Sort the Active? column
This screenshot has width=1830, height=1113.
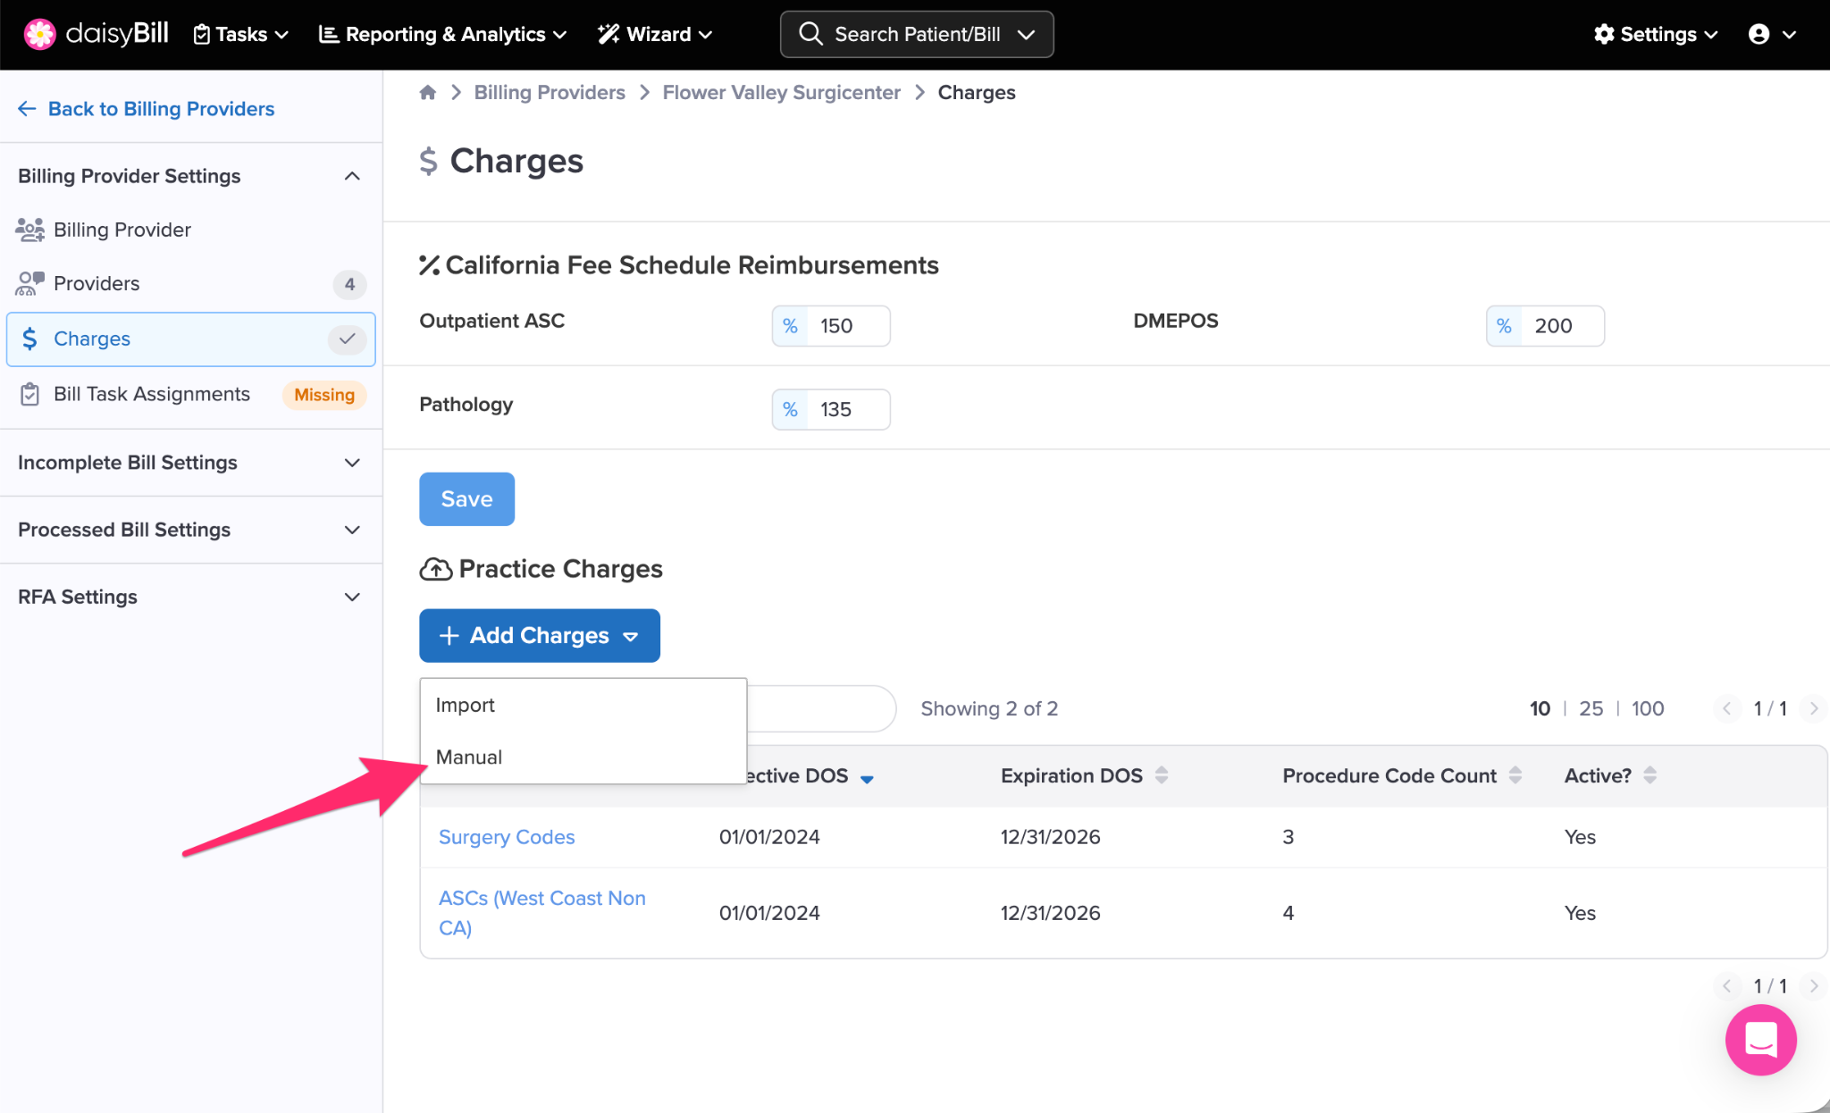click(1650, 775)
